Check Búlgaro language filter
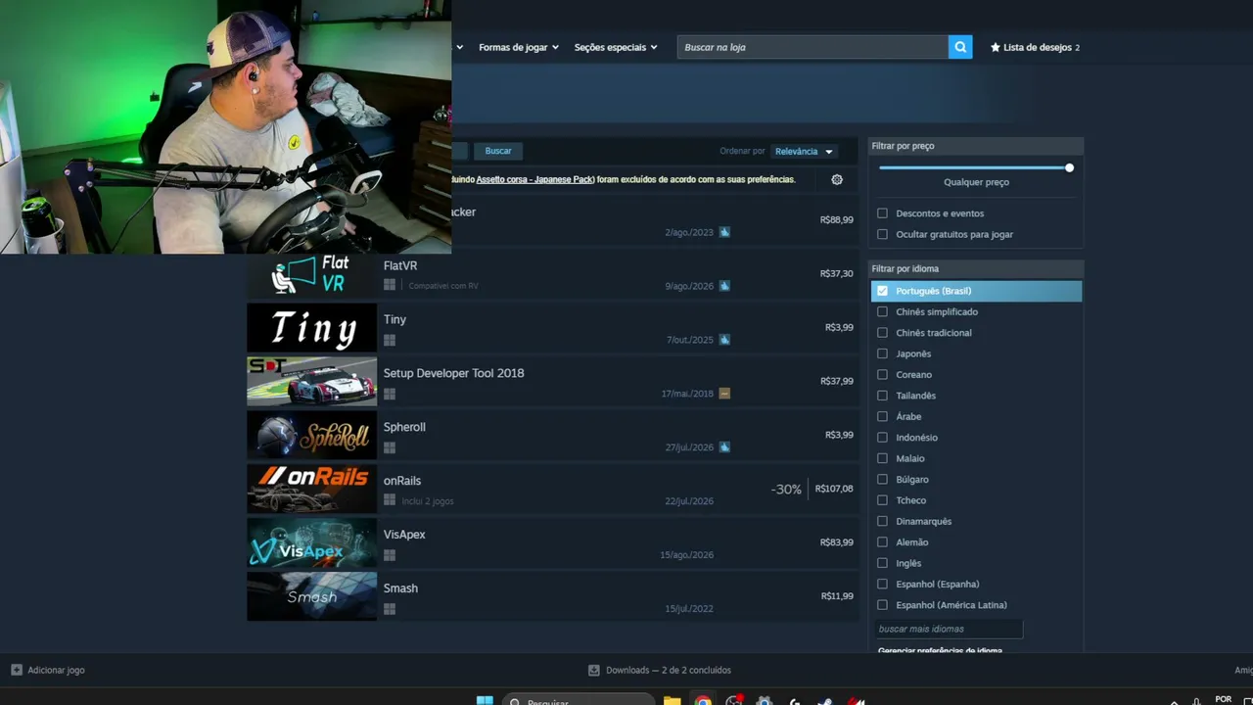Viewport: 1253px width, 705px height. coord(883,480)
